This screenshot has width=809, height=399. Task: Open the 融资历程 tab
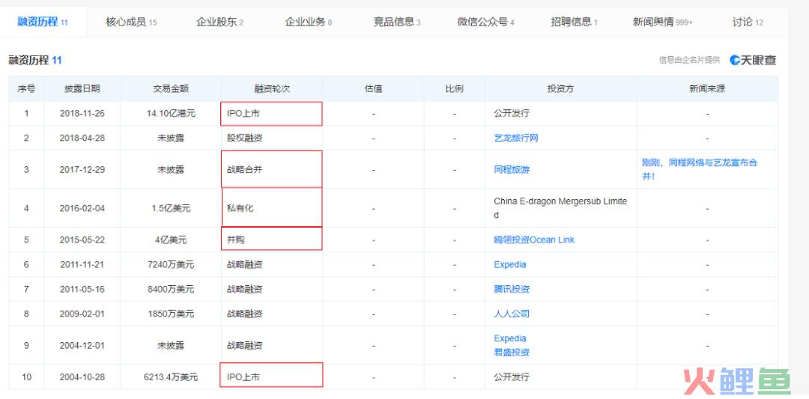tap(42, 22)
